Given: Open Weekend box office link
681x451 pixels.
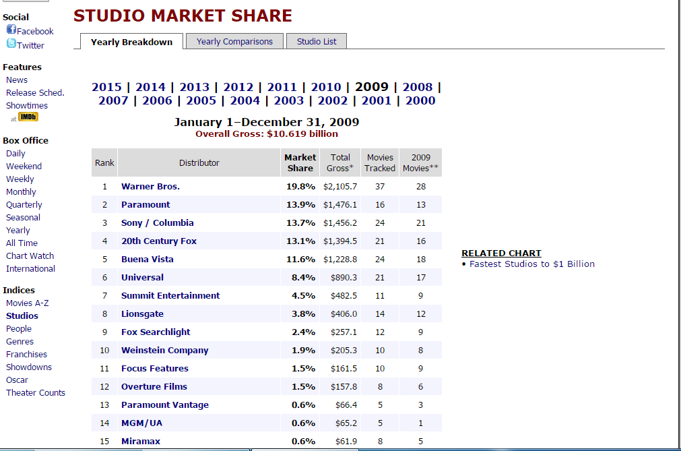Looking at the screenshot, I should tap(24, 166).
